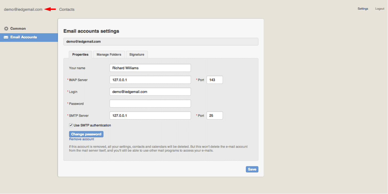
Task: Click the SMTP Port field showing 25
Action: pos(215,115)
